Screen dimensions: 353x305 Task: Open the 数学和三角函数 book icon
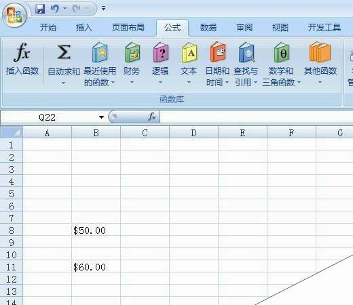[x=282, y=52]
